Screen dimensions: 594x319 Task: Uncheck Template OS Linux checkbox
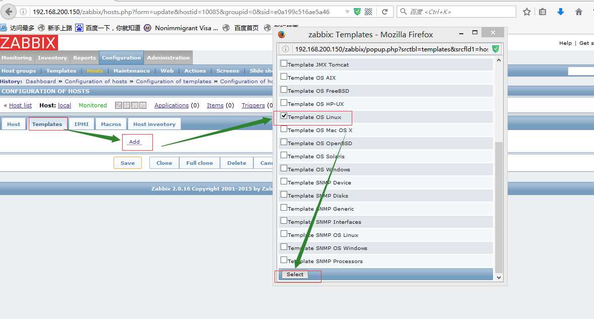click(x=284, y=116)
